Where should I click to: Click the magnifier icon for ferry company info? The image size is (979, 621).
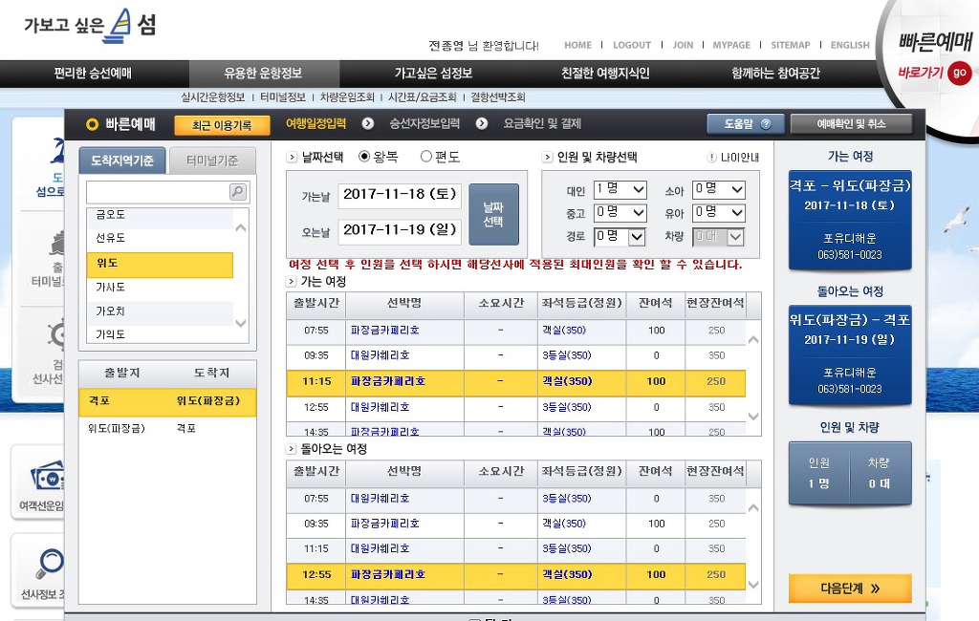click(x=50, y=563)
